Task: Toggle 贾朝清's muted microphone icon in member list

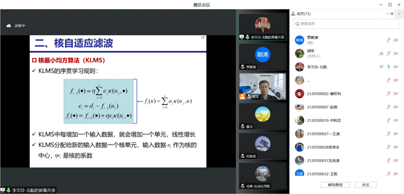Action: click(x=388, y=40)
